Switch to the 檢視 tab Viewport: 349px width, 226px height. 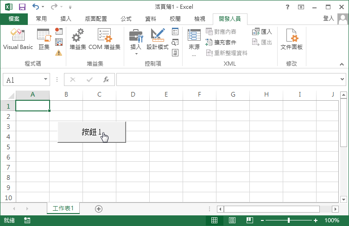(x=200, y=19)
